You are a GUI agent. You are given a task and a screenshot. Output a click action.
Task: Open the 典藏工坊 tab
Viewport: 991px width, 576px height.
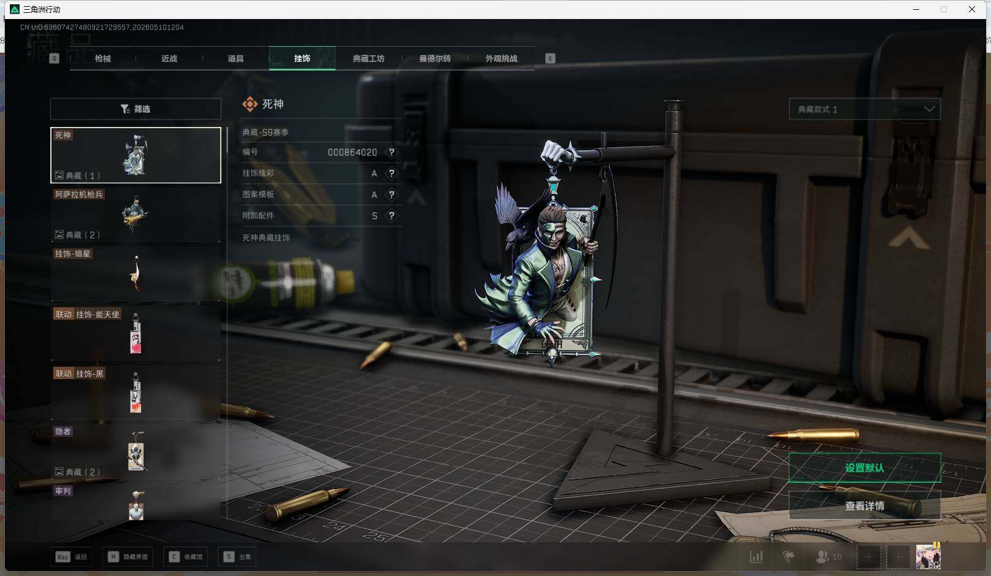click(369, 58)
